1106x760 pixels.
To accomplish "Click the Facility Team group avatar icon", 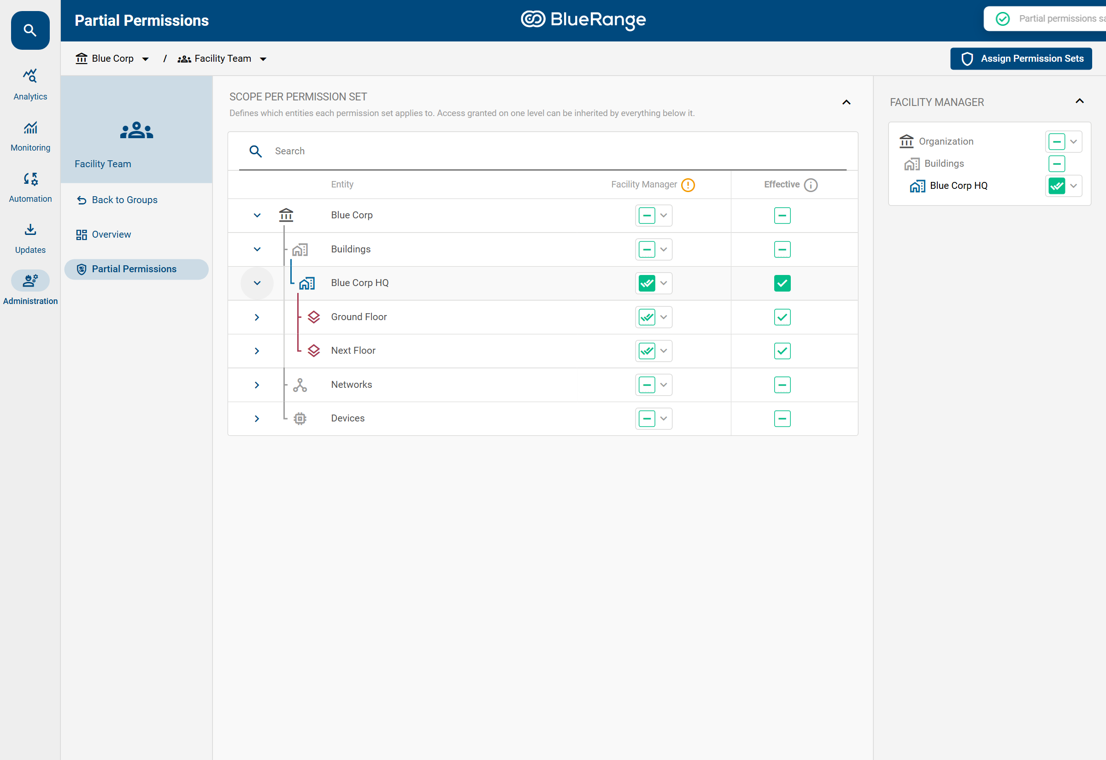I will (x=137, y=130).
